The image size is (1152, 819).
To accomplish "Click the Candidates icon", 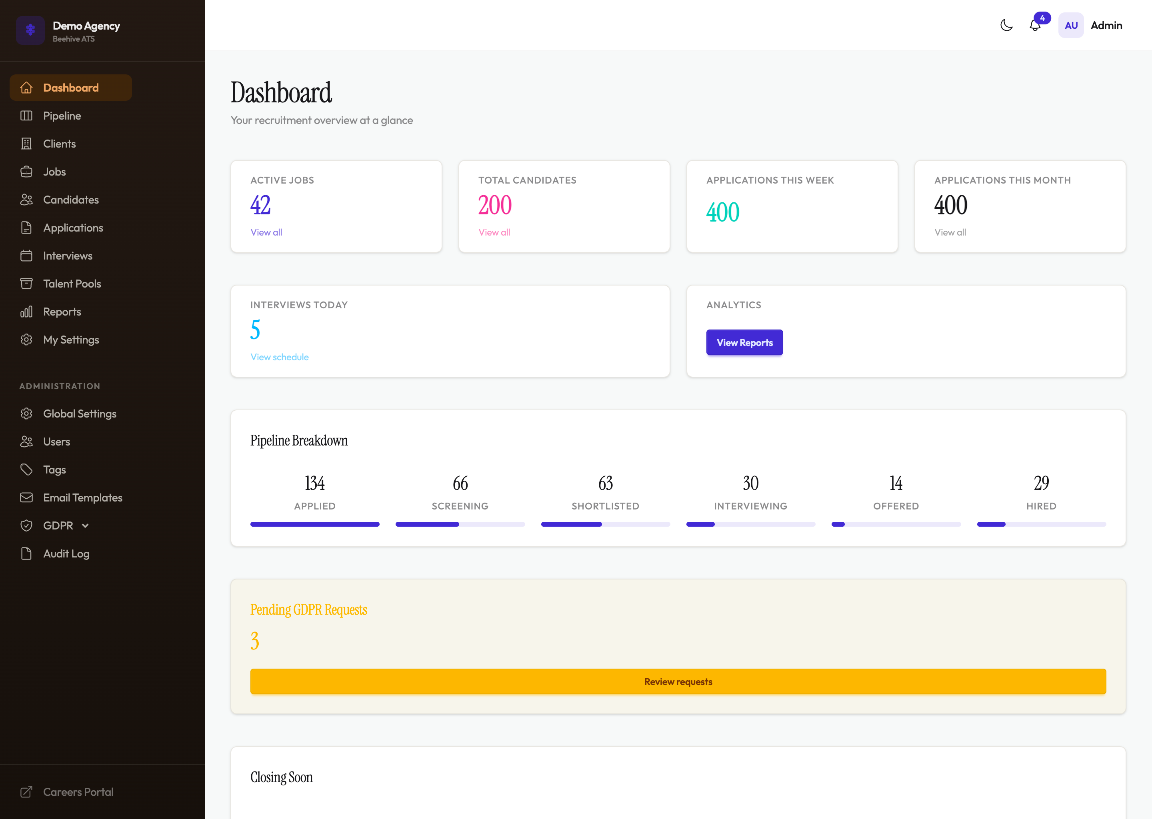I will [x=27, y=200].
